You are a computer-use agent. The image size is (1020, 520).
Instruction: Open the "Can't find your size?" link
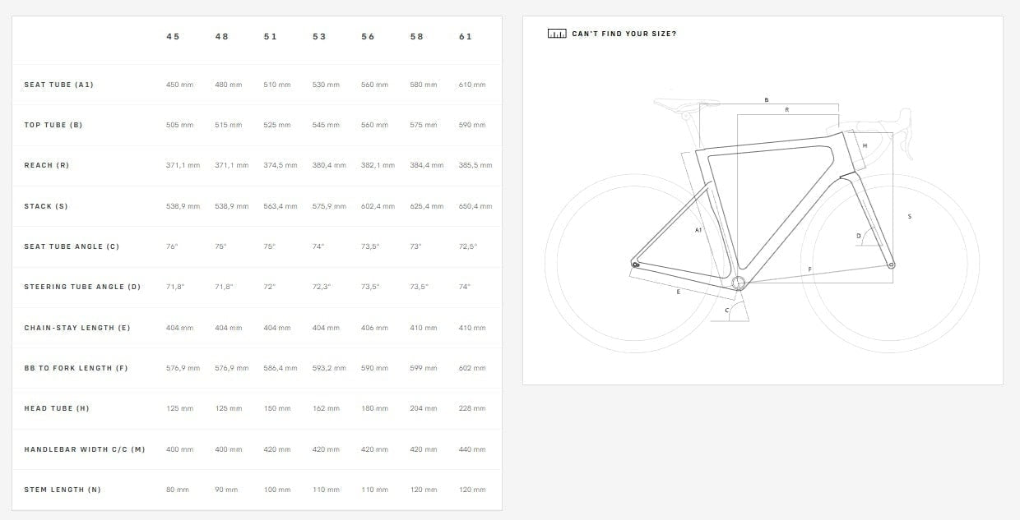pyautogui.click(x=624, y=34)
